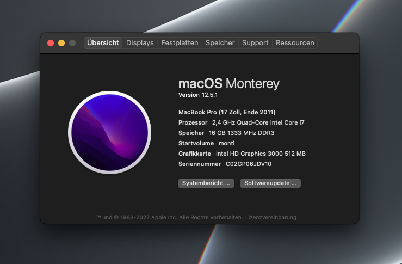Open Softwareupdate ... button
Image resolution: width=402 pixels, height=264 pixels.
point(270,183)
